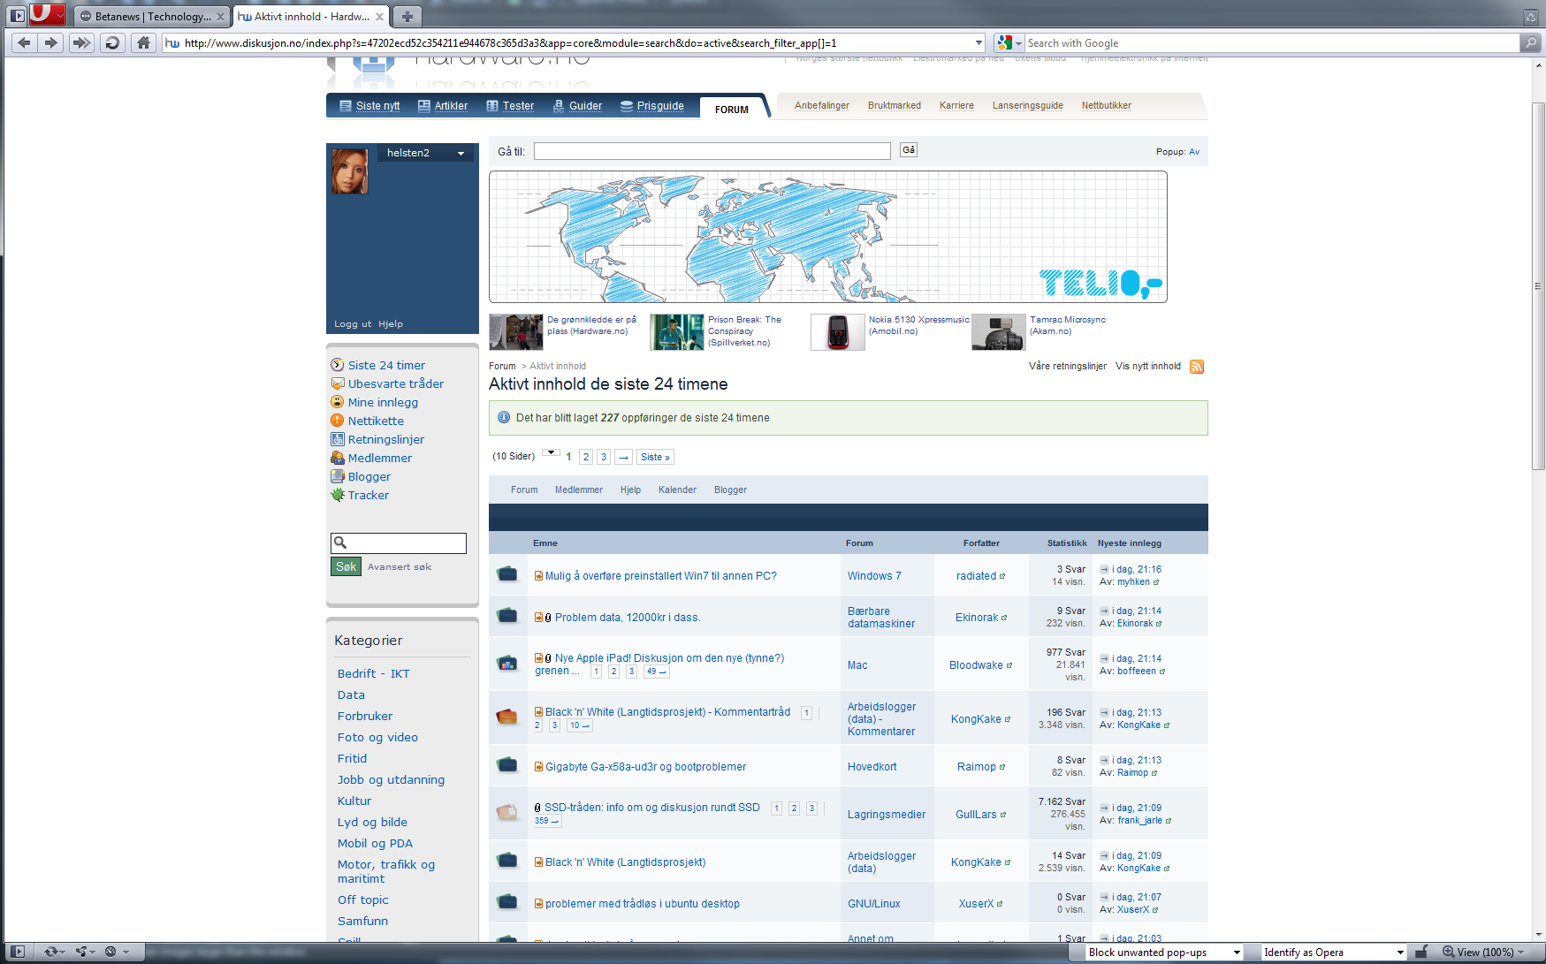Click the next page arrow button
This screenshot has width=1546, height=964.
tap(624, 457)
